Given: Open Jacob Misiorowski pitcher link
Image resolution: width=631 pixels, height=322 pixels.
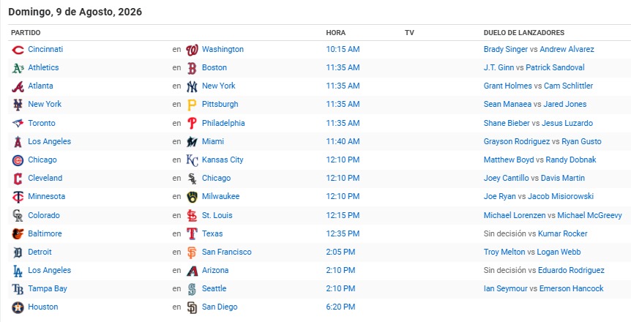Looking at the screenshot, I should pos(561,196).
